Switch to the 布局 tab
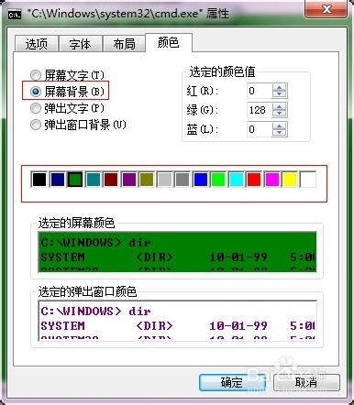 pos(124,44)
